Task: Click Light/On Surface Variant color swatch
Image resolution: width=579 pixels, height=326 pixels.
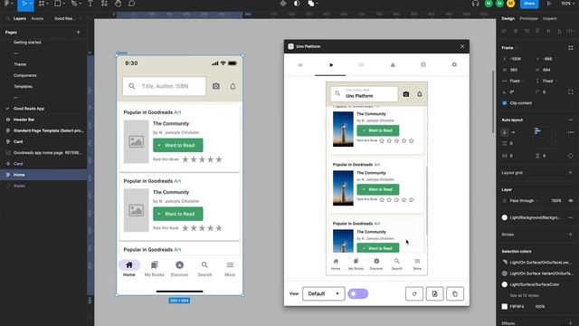Action: click(x=505, y=273)
